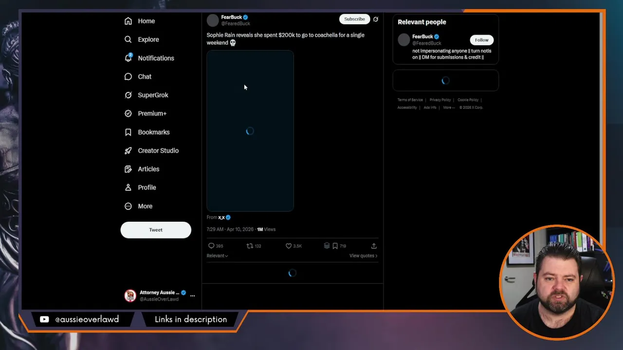The height and width of the screenshot is (350, 623).
Task: Click the speech bubble icon next to Chat
Action: point(128,76)
